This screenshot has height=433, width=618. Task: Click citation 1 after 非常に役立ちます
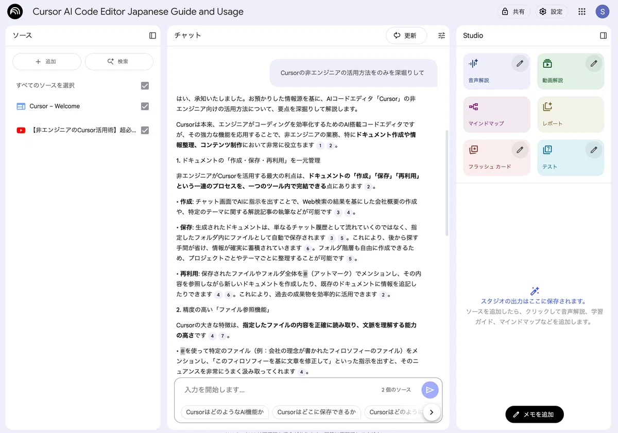click(320, 146)
